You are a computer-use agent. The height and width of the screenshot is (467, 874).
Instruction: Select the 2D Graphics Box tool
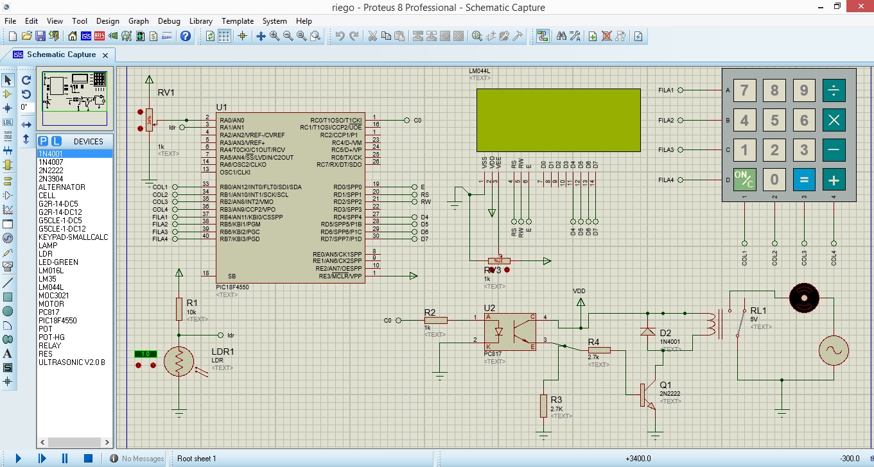(x=8, y=297)
